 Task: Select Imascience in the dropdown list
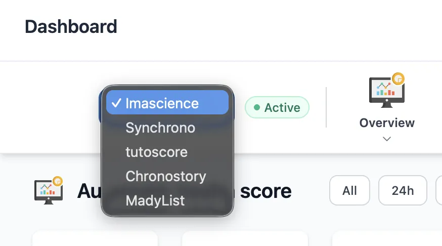click(162, 103)
